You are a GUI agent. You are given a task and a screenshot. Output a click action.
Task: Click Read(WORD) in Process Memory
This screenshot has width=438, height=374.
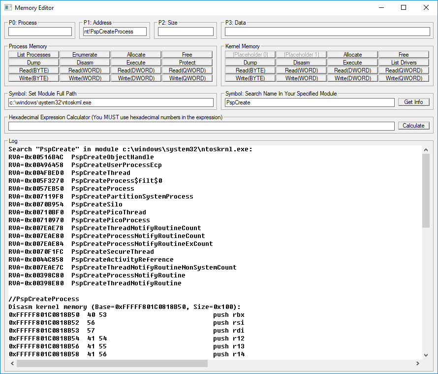tap(85, 70)
